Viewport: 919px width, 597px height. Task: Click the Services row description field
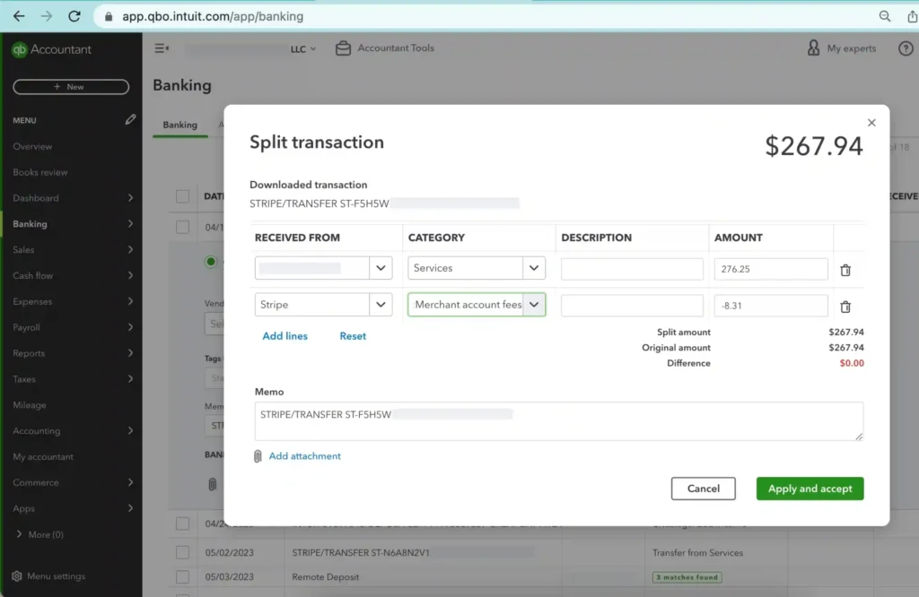pos(632,269)
